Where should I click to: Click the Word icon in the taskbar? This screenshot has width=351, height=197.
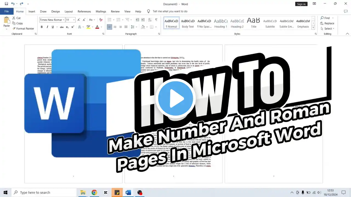point(128,193)
